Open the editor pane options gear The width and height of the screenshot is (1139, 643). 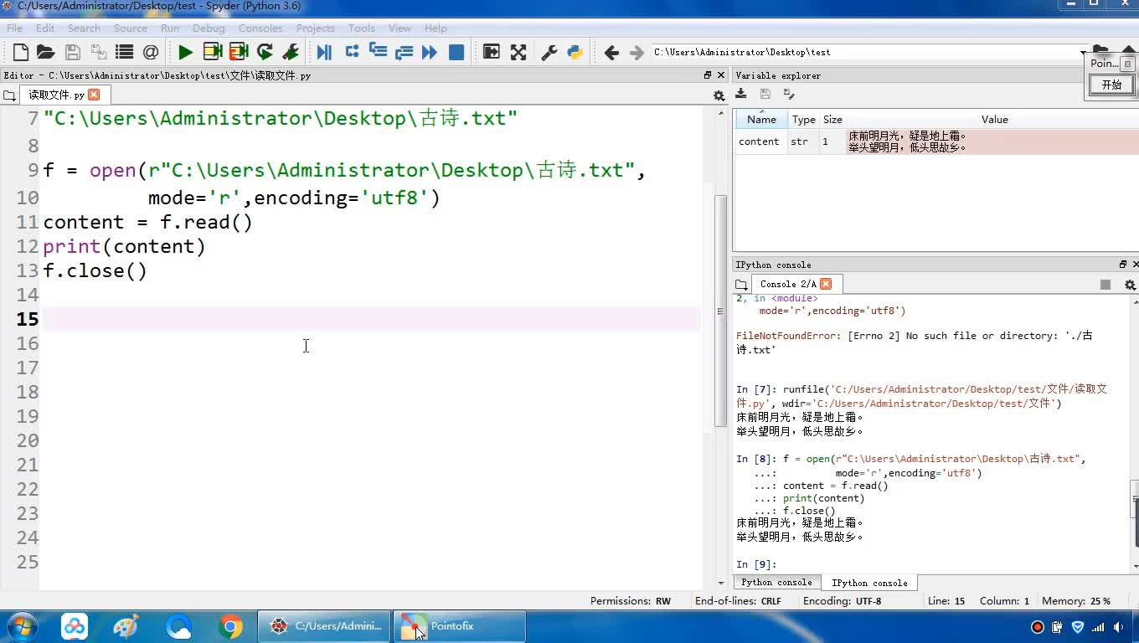719,95
